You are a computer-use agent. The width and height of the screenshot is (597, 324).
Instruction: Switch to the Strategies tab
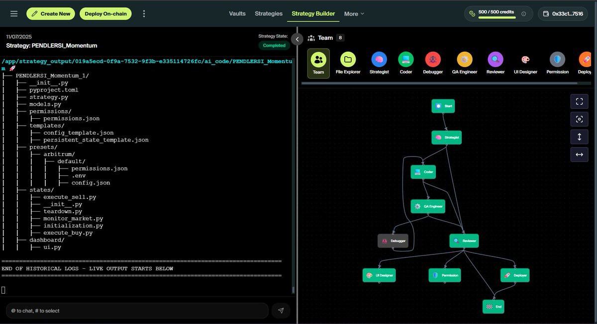(x=269, y=13)
